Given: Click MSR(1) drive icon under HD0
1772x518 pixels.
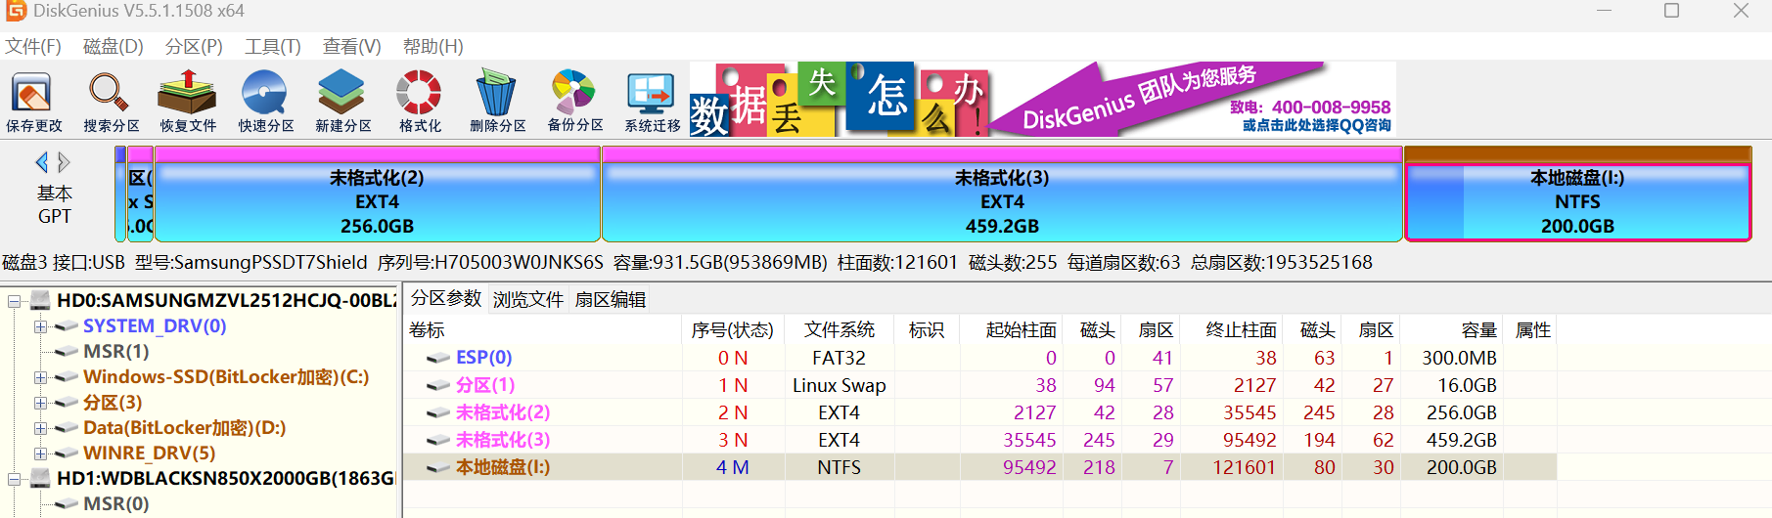Looking at the screenshot, I should coord(67,352).
